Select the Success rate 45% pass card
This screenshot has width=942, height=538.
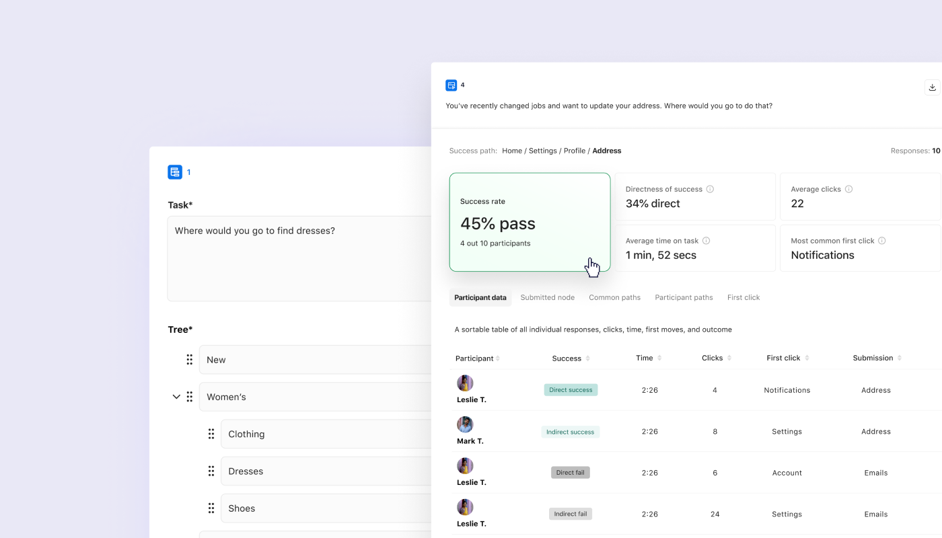pos(530,222)
